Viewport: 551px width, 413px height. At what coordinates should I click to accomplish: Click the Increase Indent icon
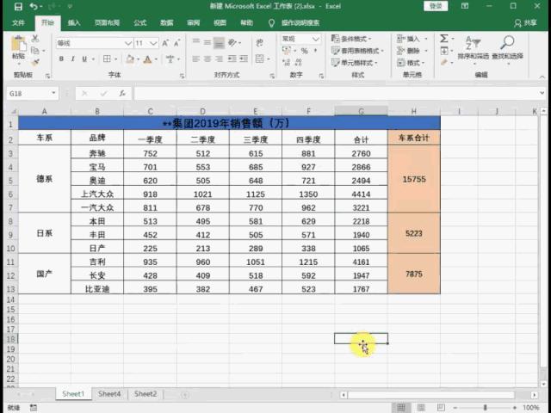[x=244, y=59]
